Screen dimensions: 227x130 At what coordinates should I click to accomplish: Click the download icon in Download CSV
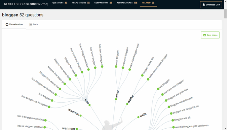click(x=204, y=5)
